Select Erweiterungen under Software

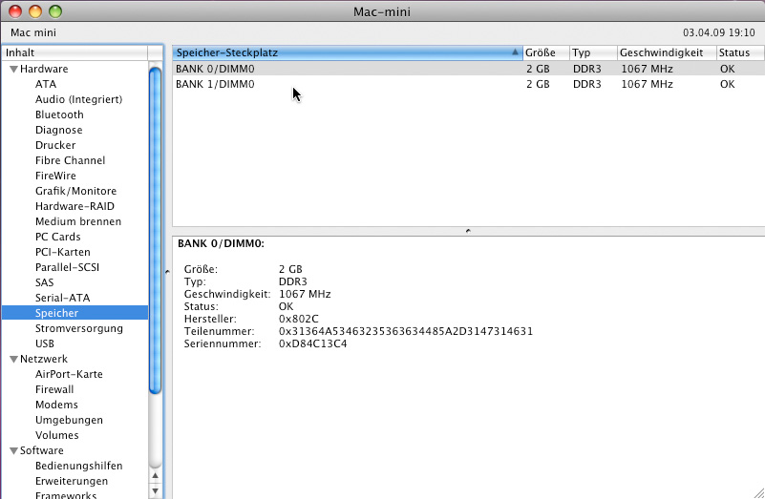[72, 481]
